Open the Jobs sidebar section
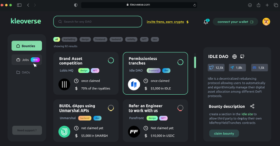Image resolution: width=280 pixels, height=146 pixels. click(x=27, y=60)
